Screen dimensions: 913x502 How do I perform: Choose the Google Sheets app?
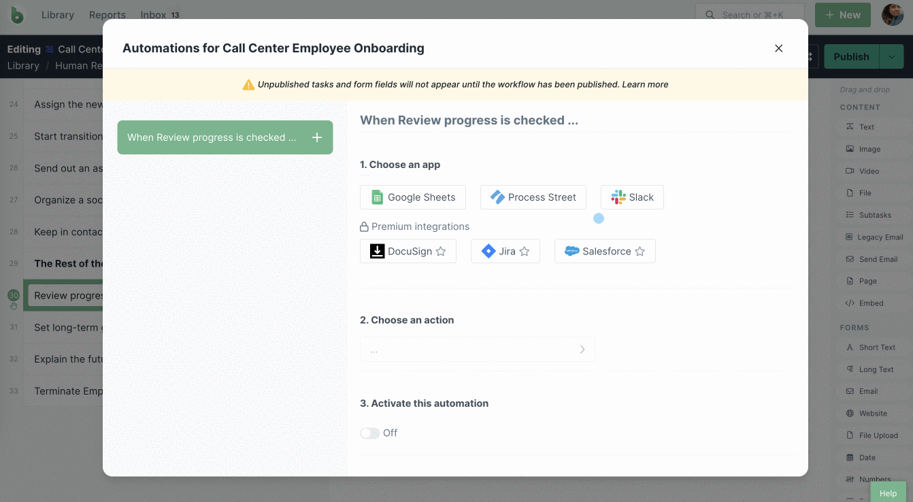[x=413, y=197]
